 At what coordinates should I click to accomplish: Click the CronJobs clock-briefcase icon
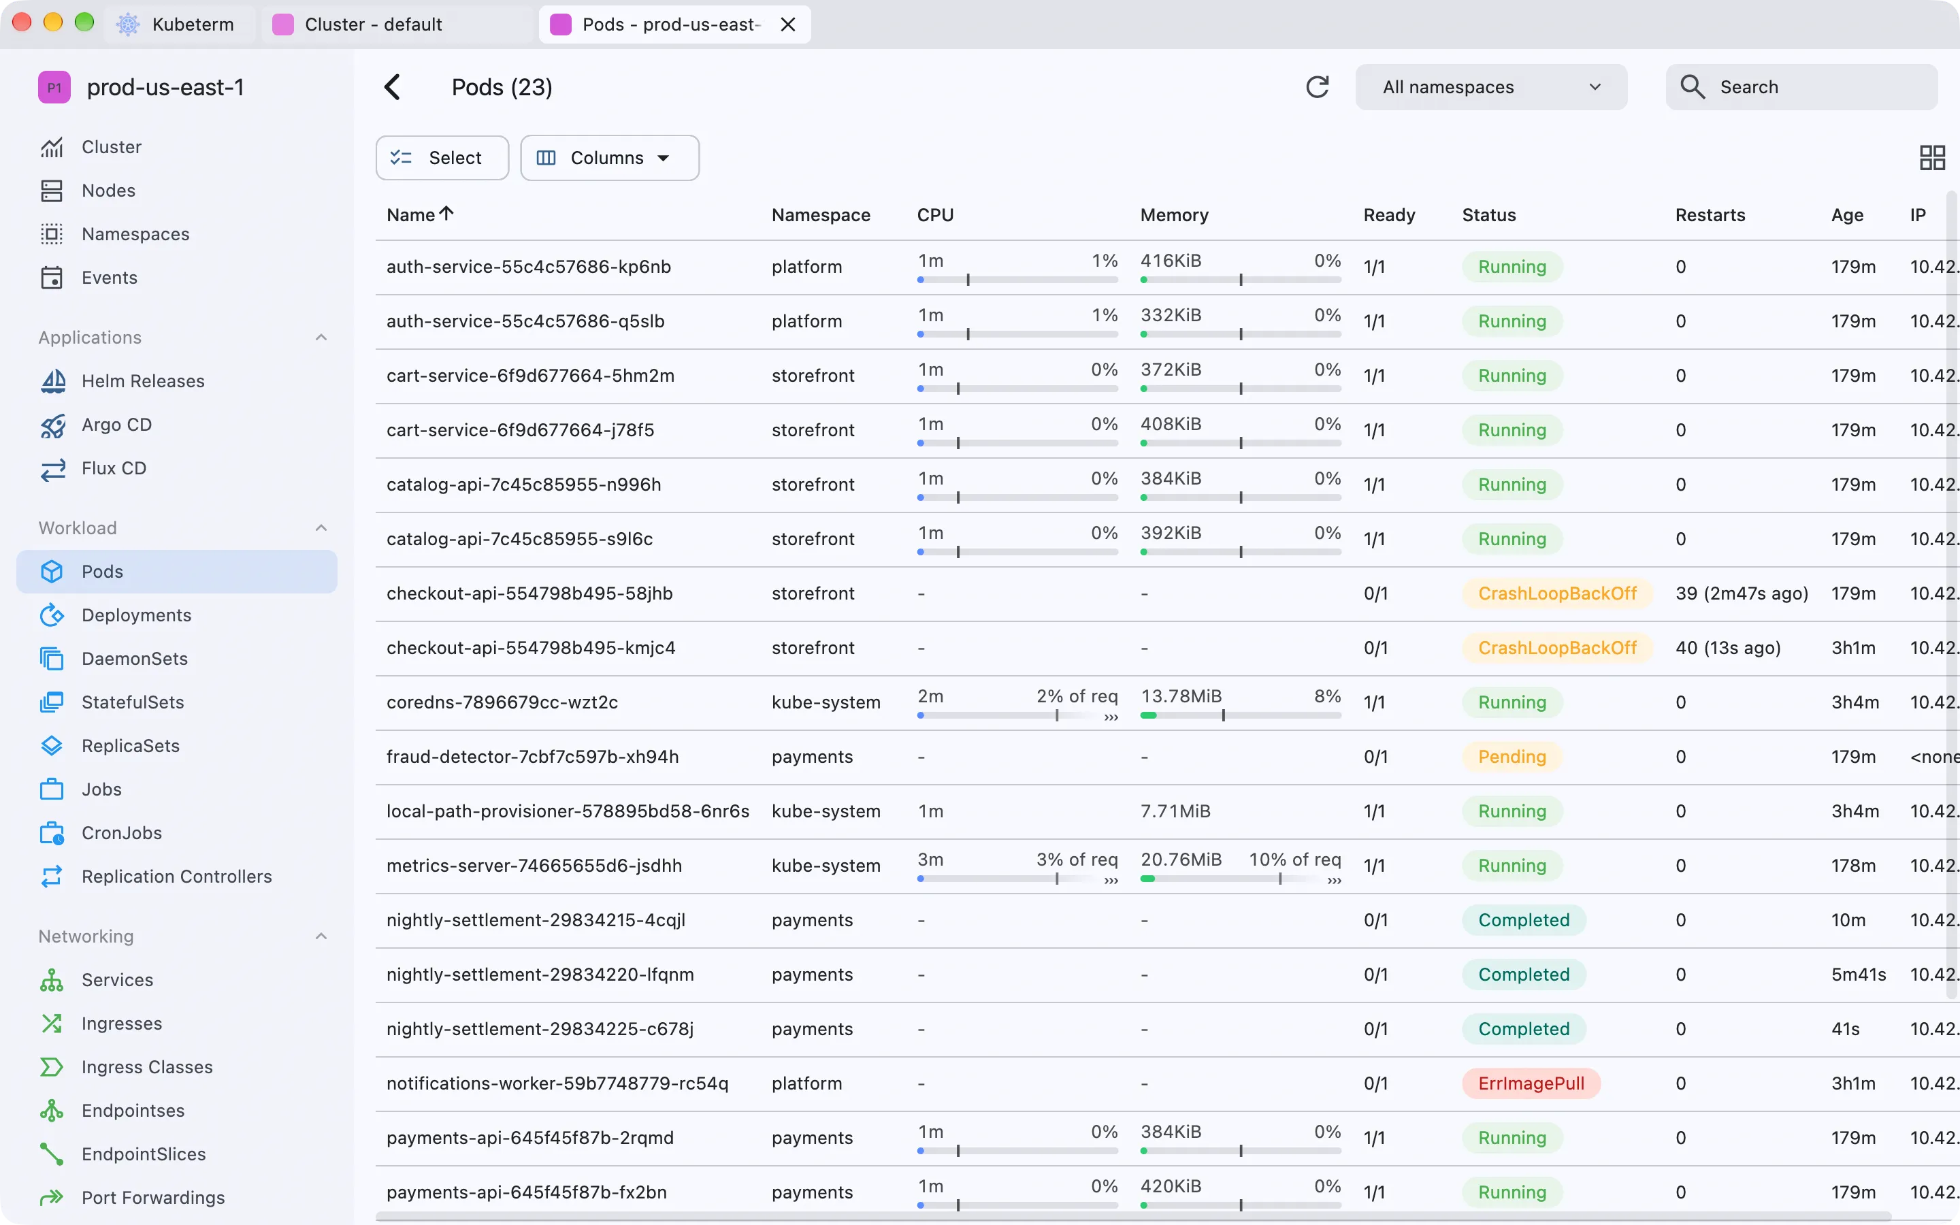[52, 834]
